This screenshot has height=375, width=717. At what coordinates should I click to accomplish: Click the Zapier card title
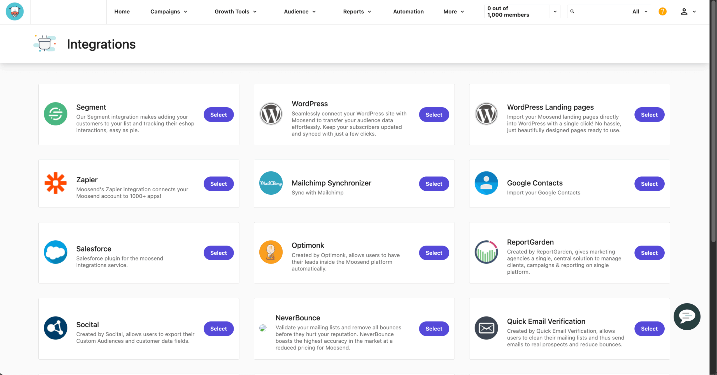tap(87, 180)
